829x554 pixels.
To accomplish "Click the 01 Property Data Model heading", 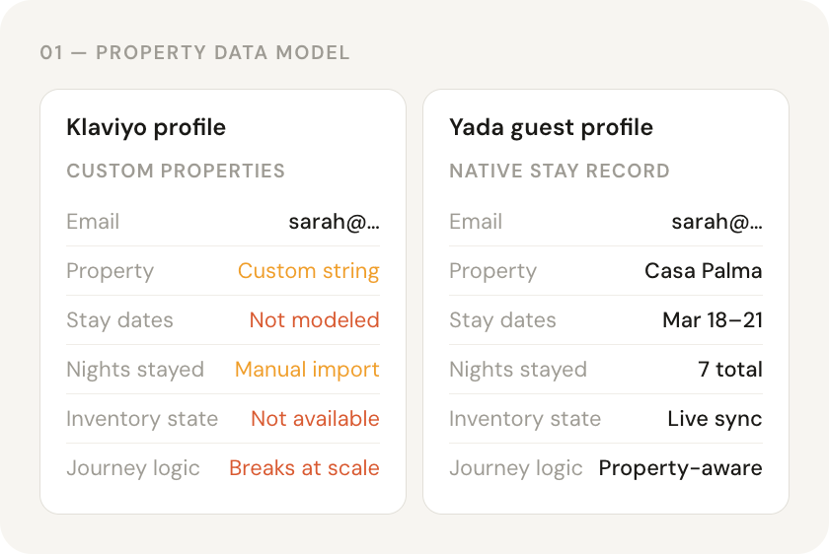I will [194, 53].
